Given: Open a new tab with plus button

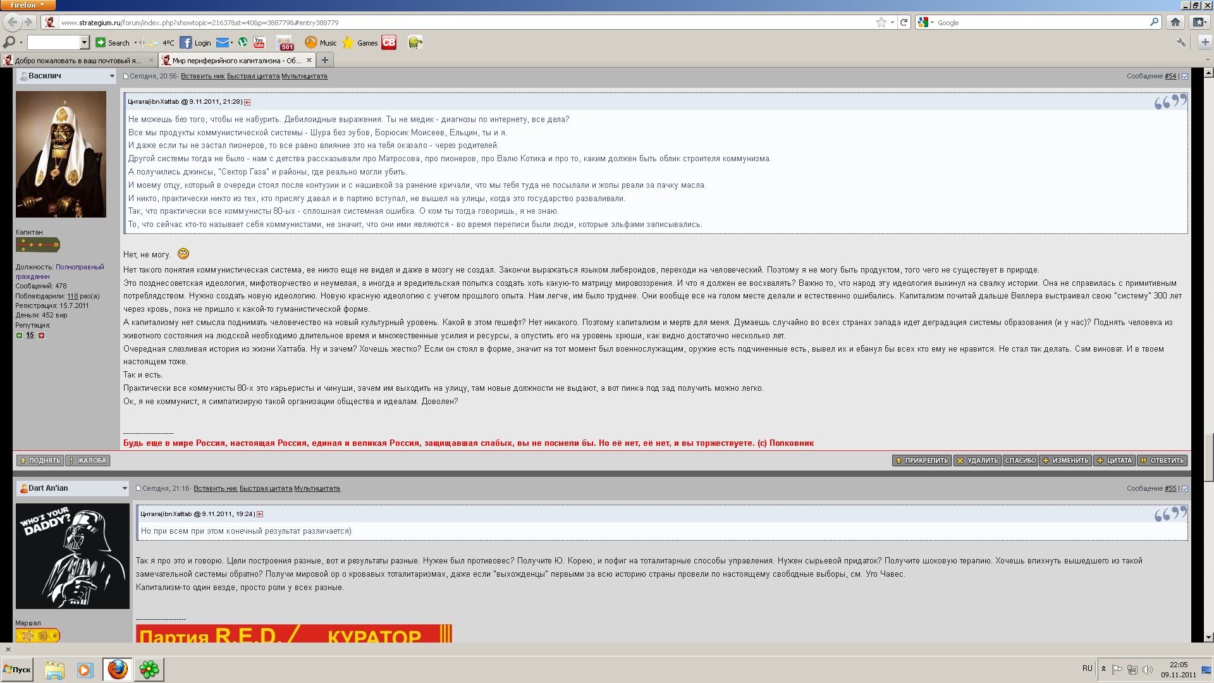Looking at the screenshot, I should [x=325, y=60].
